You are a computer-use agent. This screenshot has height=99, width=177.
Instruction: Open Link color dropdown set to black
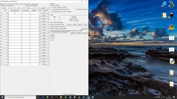tap(30, 8)
